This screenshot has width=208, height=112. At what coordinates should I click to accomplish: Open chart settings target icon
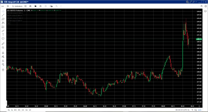[206, 6]
